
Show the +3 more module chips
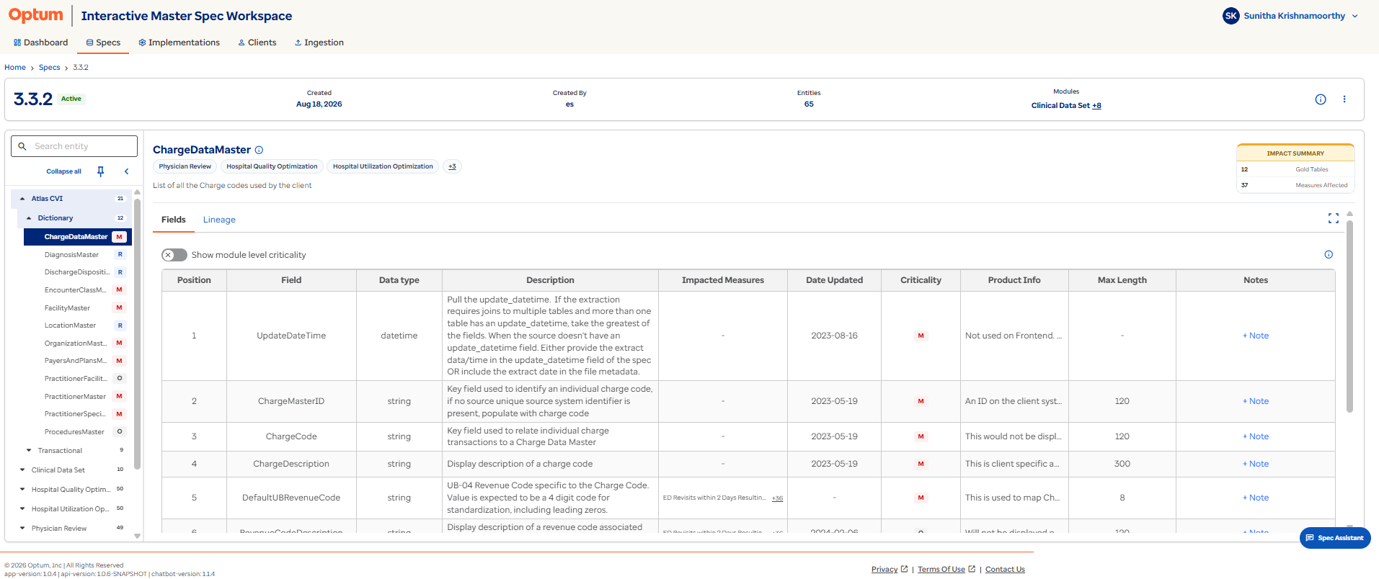point(452,166)
